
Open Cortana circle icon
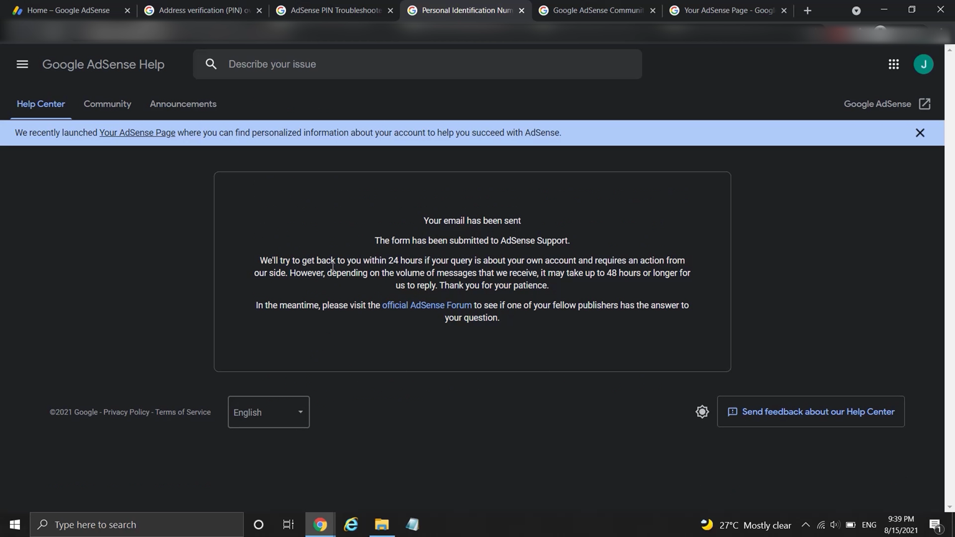(259, 525)
